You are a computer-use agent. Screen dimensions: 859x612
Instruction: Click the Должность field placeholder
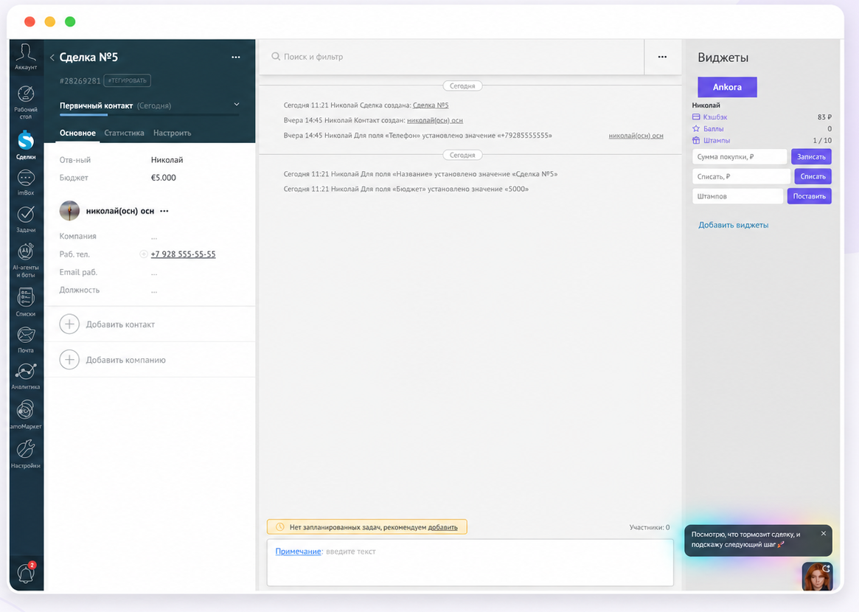point(154,291)
